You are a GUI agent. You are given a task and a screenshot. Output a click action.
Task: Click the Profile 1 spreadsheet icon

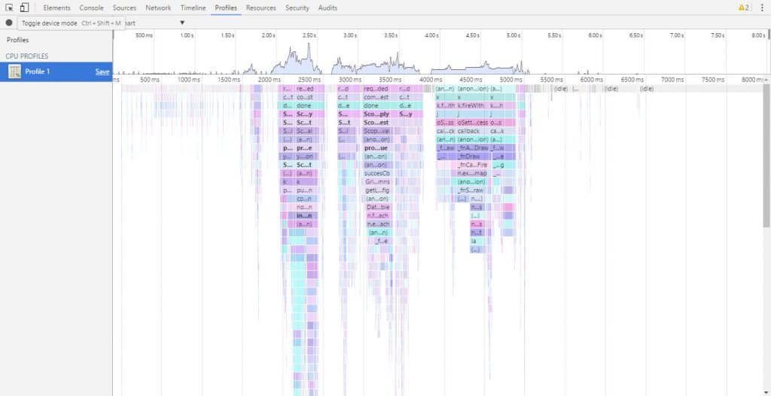click(15, 72)
